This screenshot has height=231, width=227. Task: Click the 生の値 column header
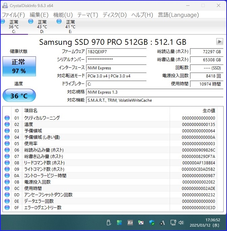pyautogui.click(x=194, y=111)
